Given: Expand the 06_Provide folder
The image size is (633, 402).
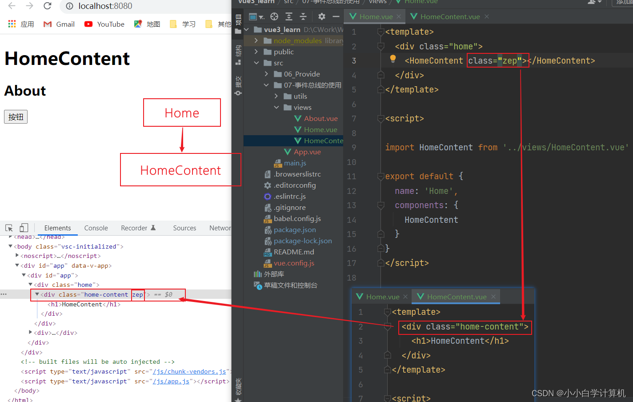Looking at the screenshot, I should [266, 74].
